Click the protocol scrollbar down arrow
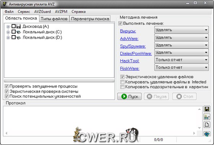Viewport: 214px width, 145px height. [199, 128]
